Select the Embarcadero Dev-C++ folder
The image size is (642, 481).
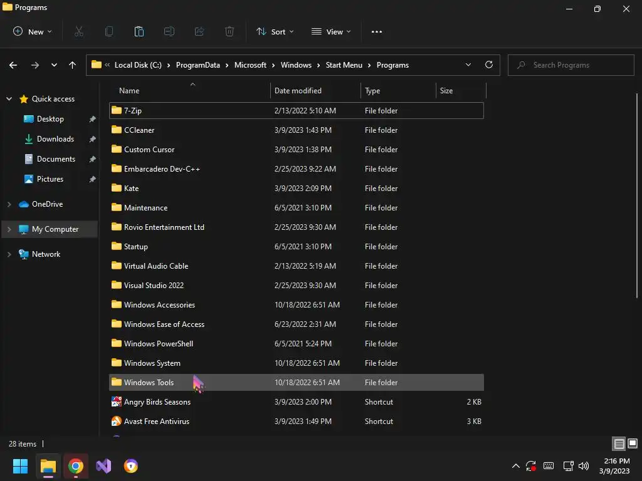(x=297, y=169)
